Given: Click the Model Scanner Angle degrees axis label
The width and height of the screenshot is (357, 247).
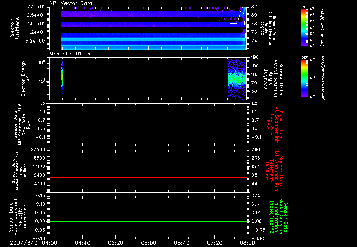Looking at the screenshot, I should [x=273, y=78].
